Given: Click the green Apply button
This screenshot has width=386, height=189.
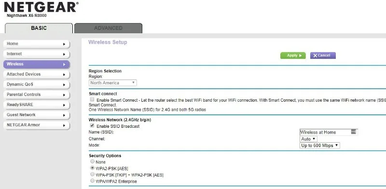Looking at the screenshot, I should tap(293, 55).
